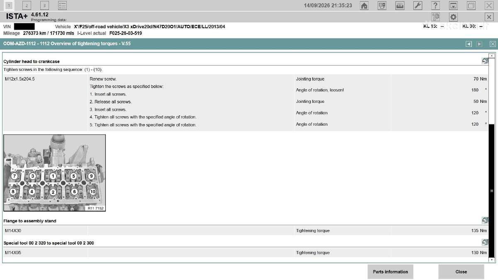The height and width of the screenshot is (280, 498).
Task: Switch to session tab 2
Action: pyautogui.click(x=27, y=5)
